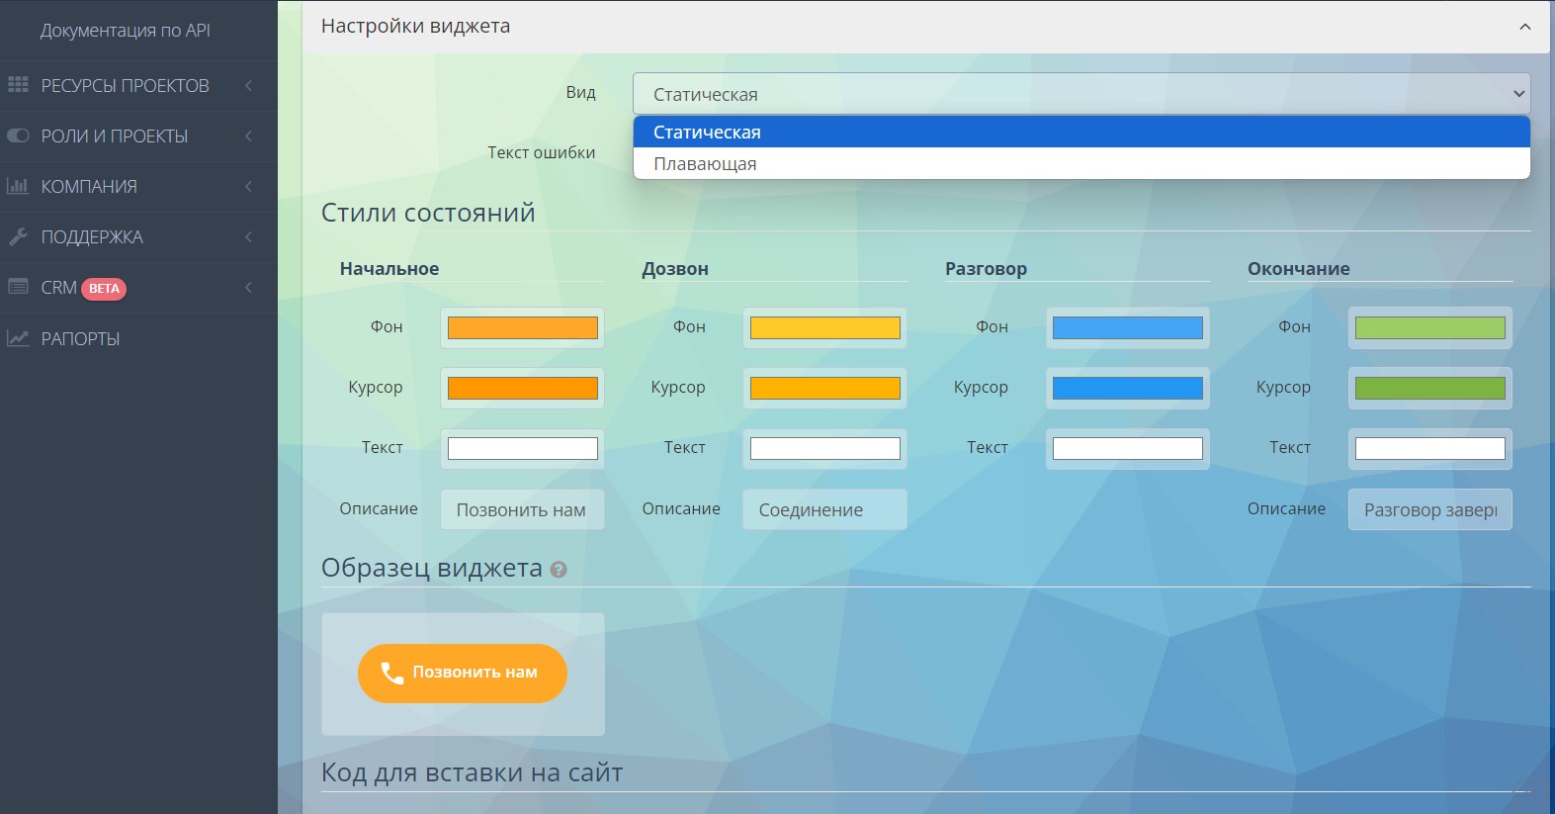Click the Образец виджета heading
This screenshot has width=1555, height=814.
tap(432, 569)
